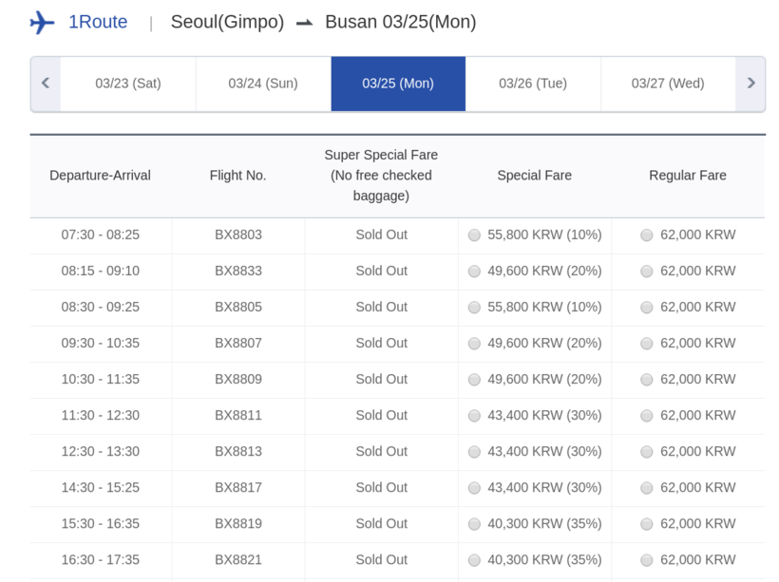This screenshot has height=582, width=779.
Task: Select Regular Fare for flight BX8803
Action: [x=647, y=235]
